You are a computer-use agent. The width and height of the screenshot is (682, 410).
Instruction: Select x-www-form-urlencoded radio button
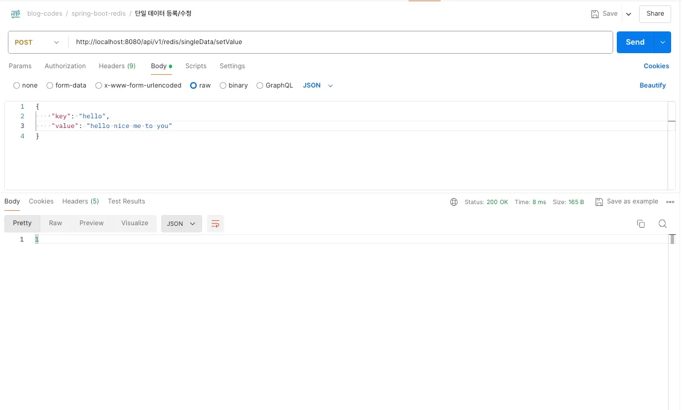99,85
